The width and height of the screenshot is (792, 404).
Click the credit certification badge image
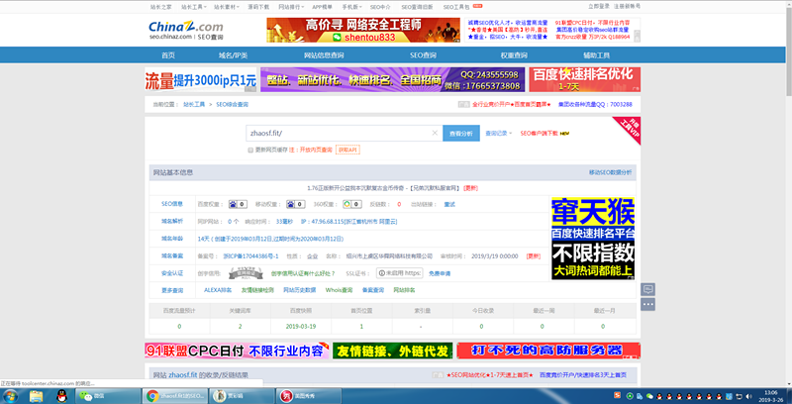tap(246, 273)
